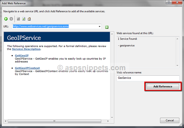Click the services list scroll-down arrow

[177, 66]
